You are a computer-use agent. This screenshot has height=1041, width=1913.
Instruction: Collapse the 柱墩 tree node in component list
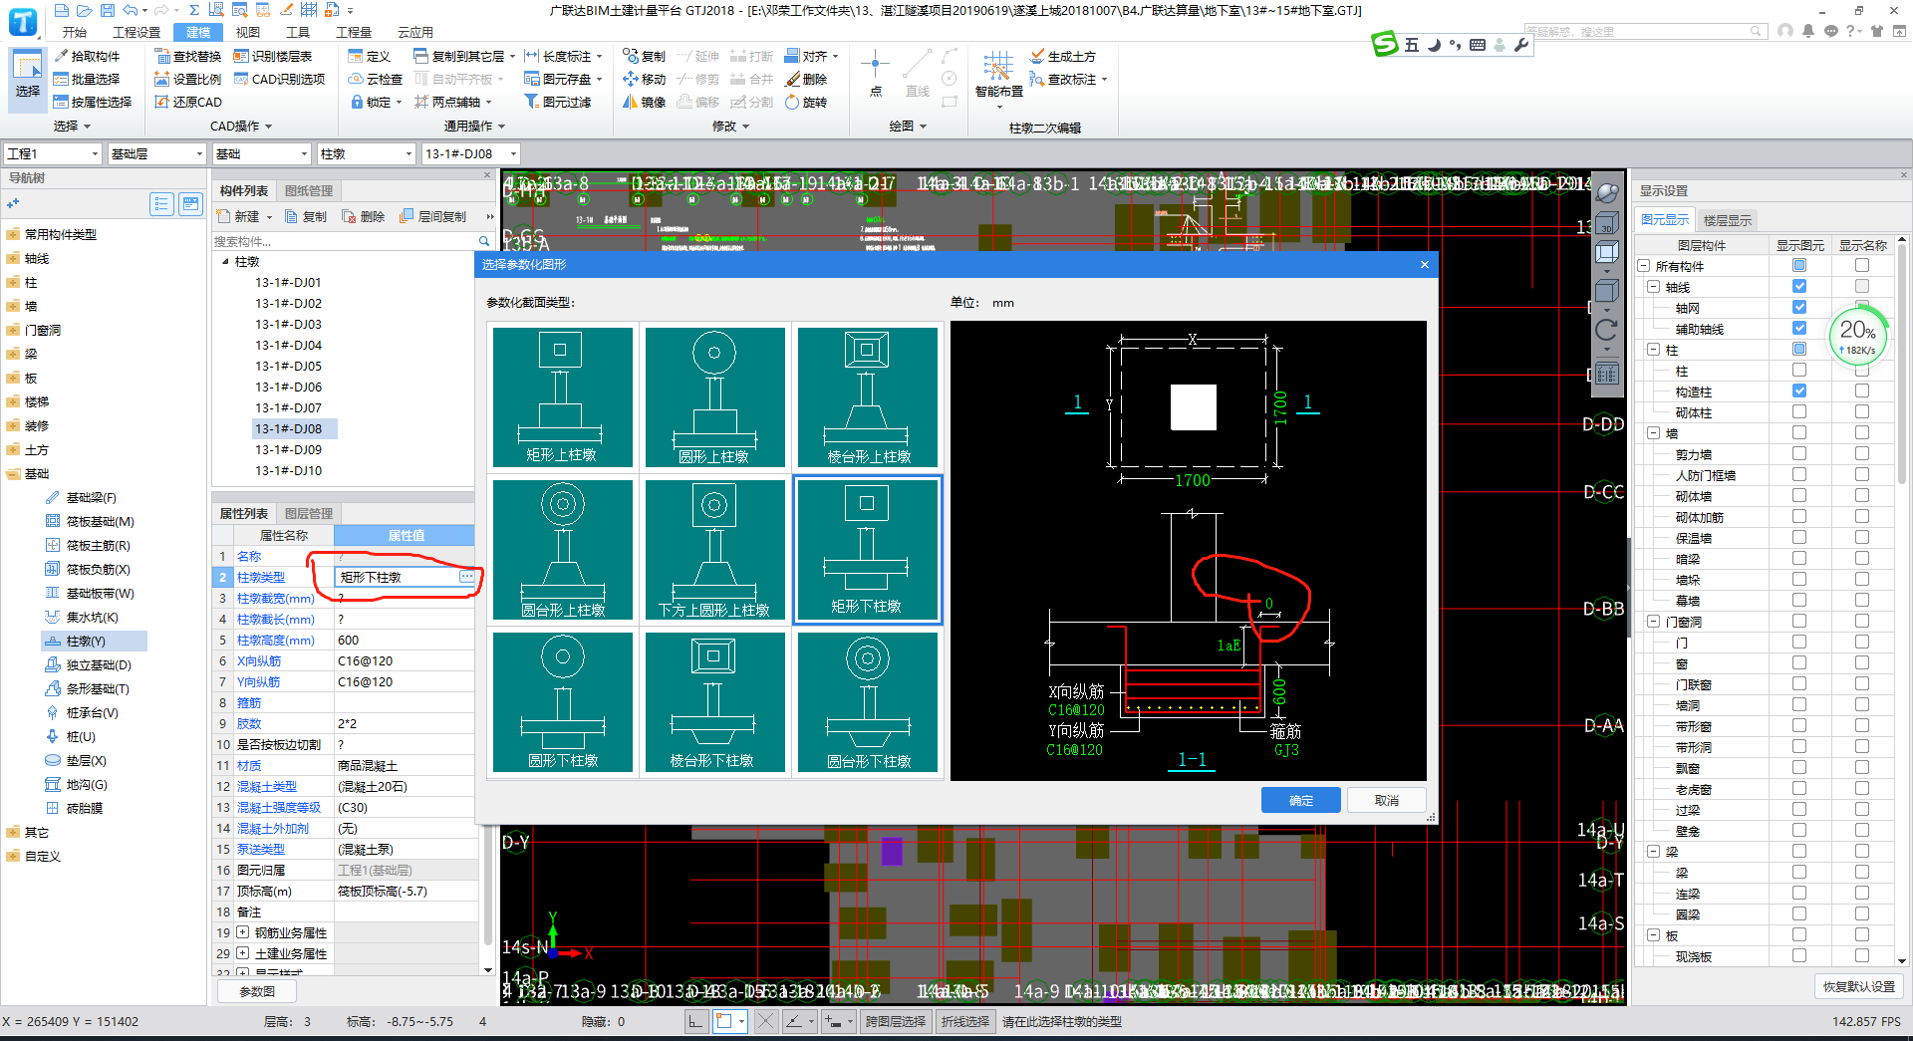225,261
